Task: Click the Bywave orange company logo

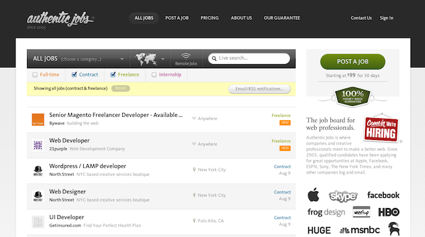Action: (x=38, y=119)
